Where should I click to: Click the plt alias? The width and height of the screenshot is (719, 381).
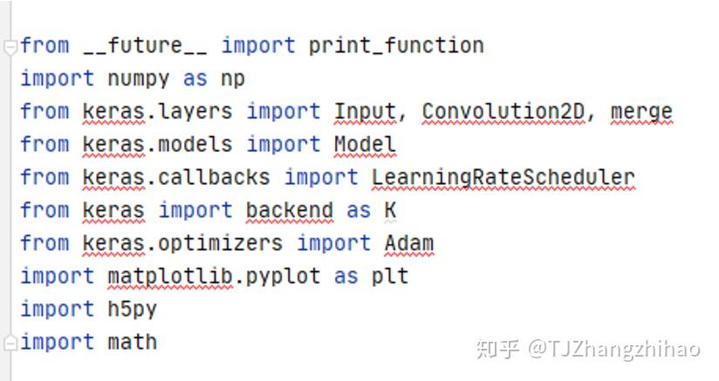(390, 276)
